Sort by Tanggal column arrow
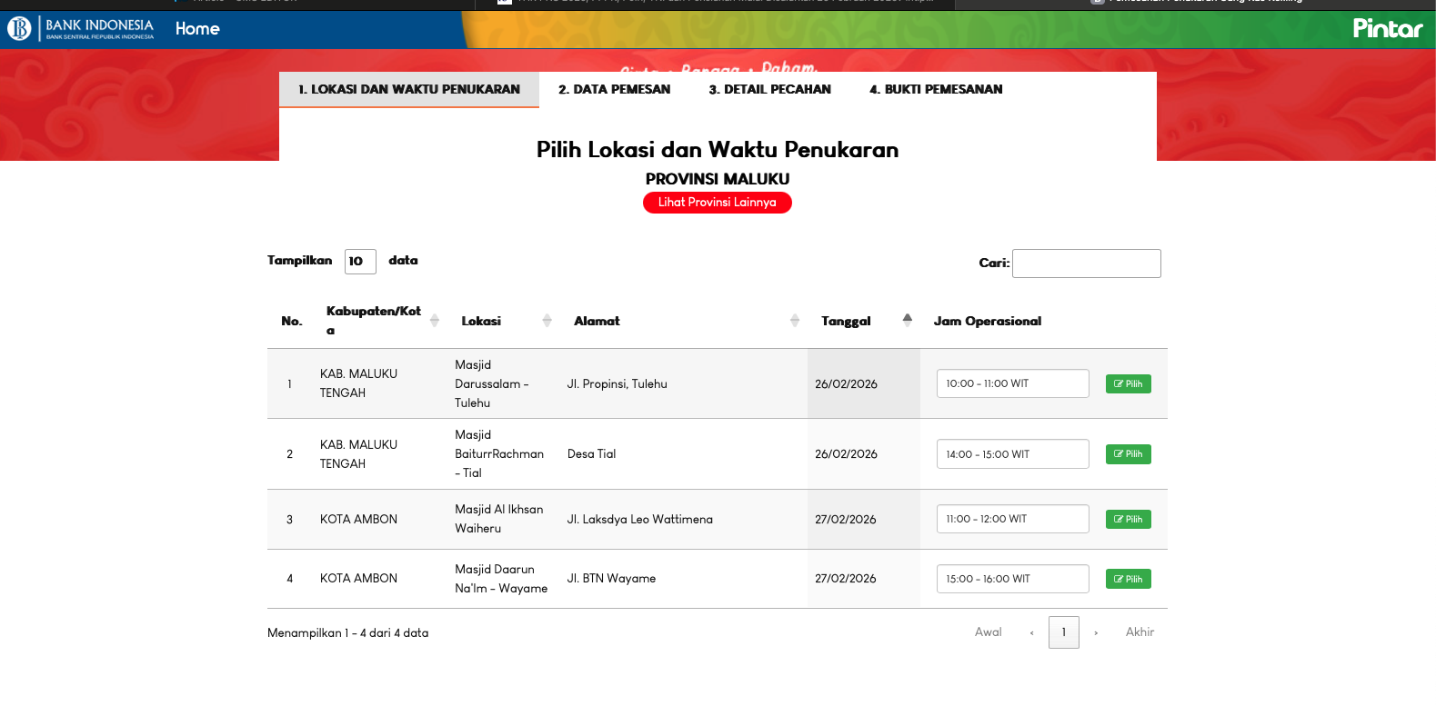 tap(908, 320)
